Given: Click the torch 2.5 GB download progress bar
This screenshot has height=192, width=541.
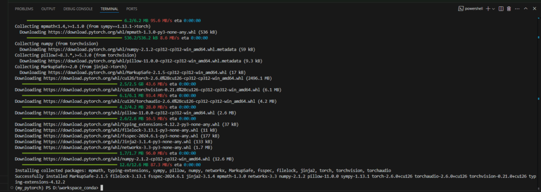Looking at the screenshot, I should pos(70,84).
